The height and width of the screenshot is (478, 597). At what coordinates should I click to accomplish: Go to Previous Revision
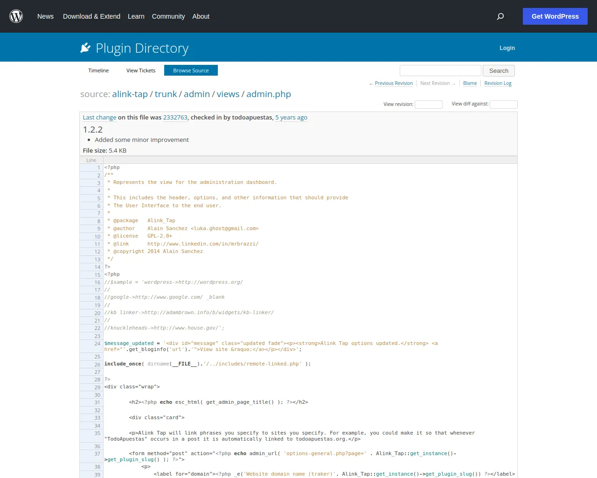click(394, 84)
